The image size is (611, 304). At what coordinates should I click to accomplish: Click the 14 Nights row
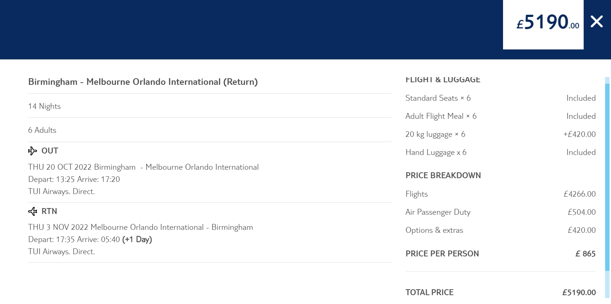[44, 106]
